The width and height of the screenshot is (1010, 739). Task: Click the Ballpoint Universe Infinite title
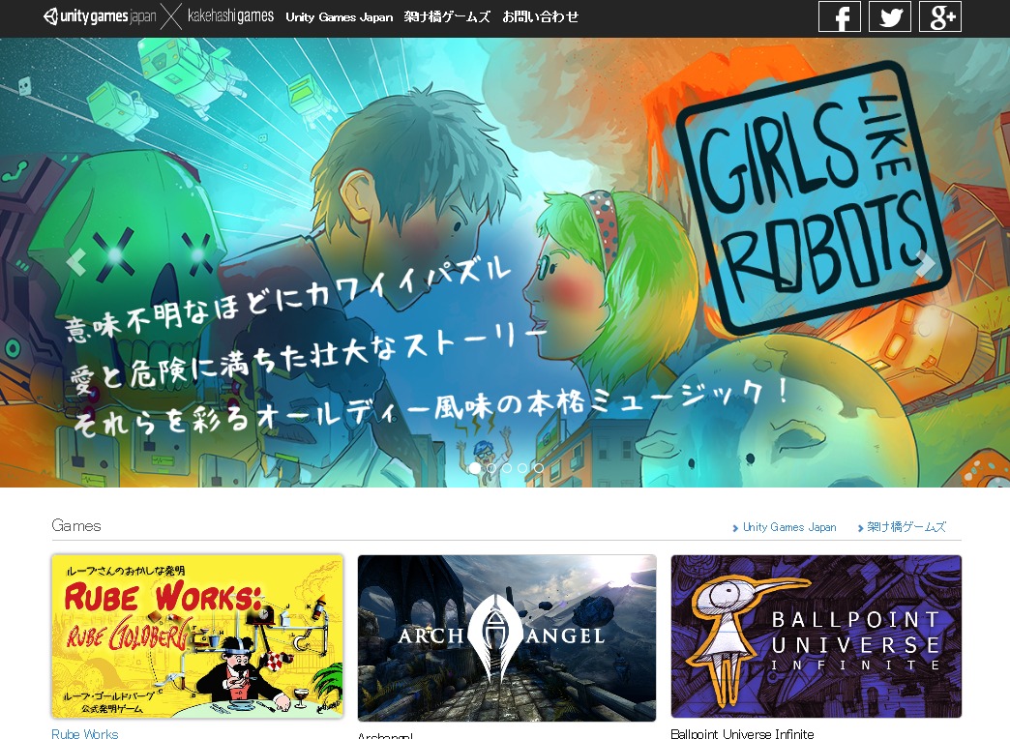(x=742, y=734)
